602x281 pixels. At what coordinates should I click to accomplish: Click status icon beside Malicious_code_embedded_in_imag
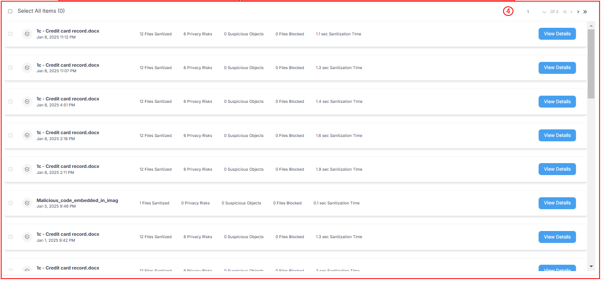click(27, 203)
